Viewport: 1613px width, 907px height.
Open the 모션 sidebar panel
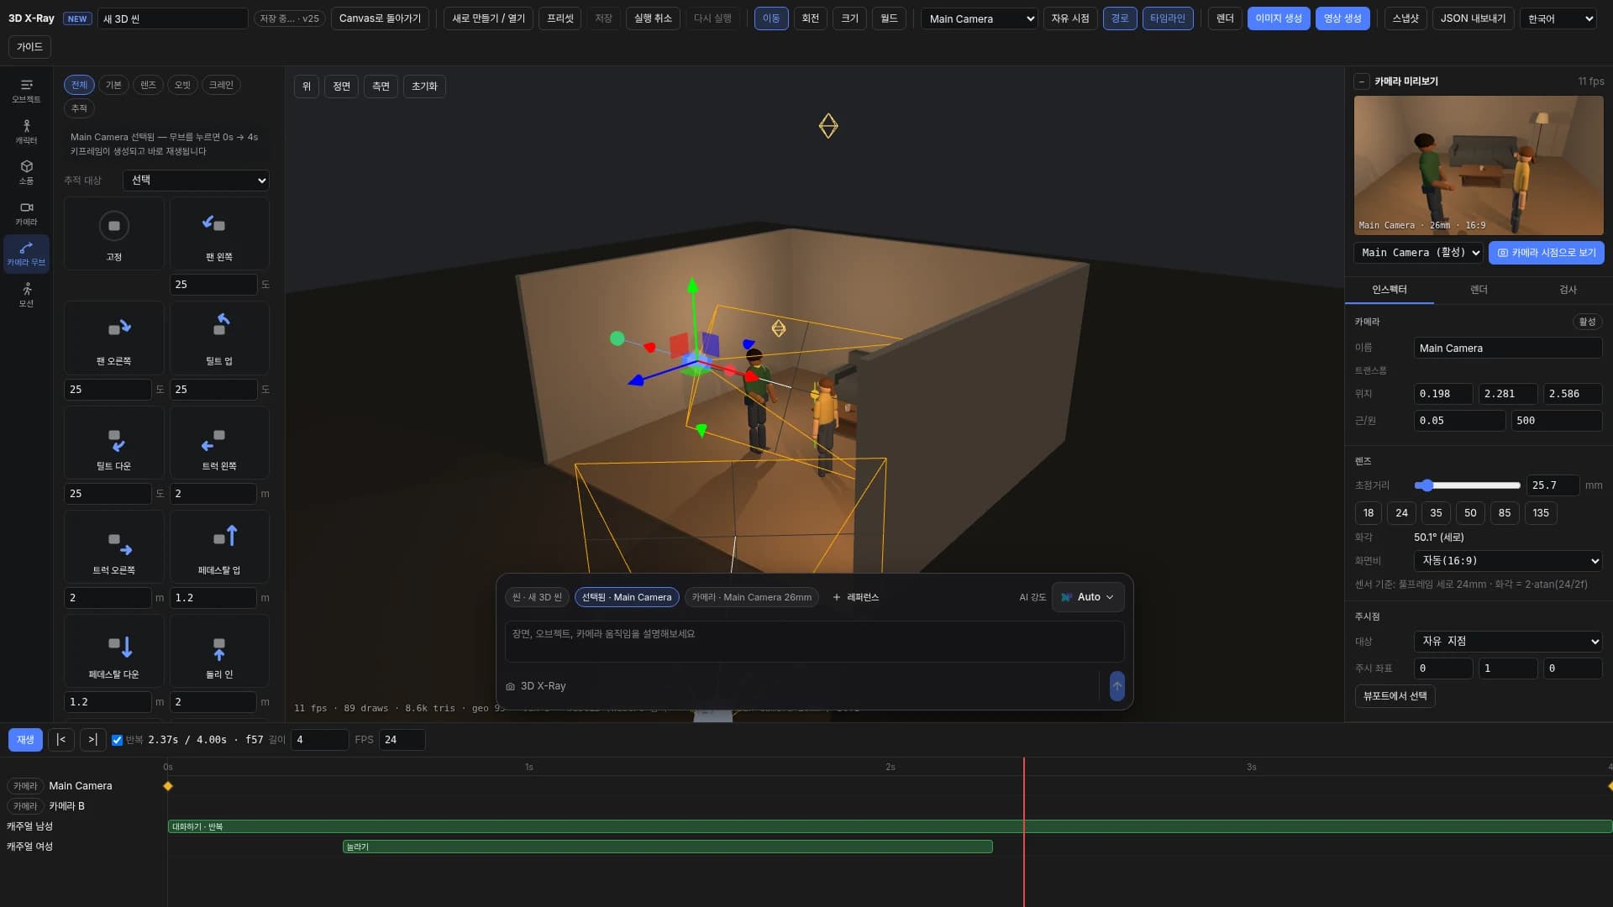pos(26,295)
